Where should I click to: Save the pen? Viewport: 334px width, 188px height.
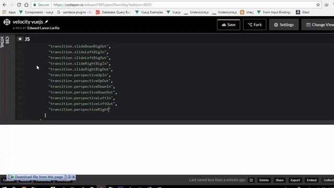(229, 25)
